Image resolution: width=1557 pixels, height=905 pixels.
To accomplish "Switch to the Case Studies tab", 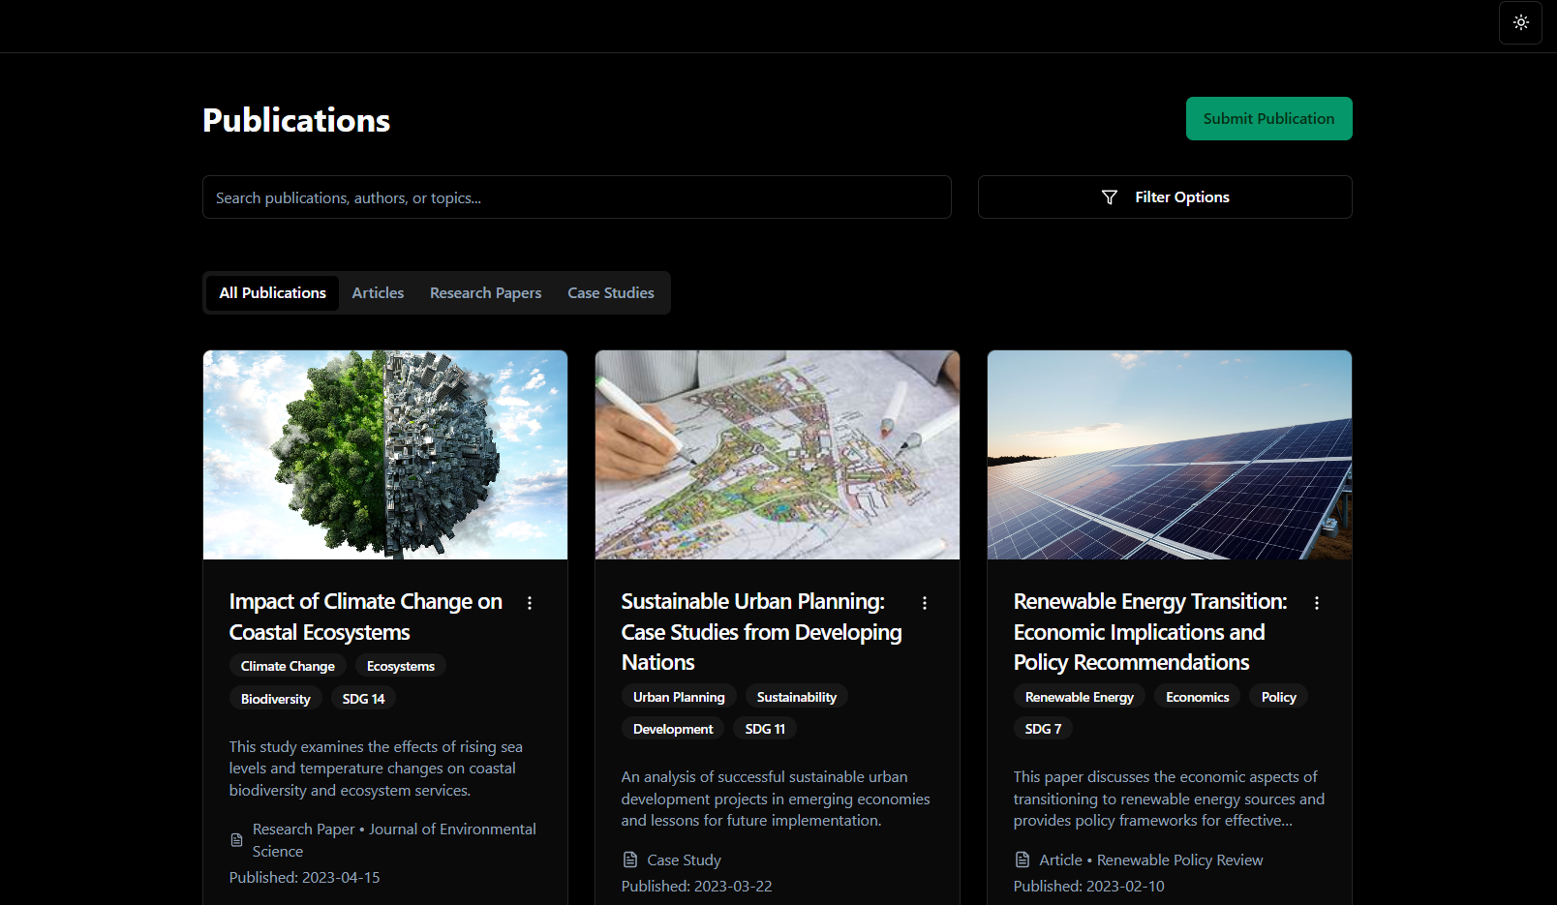I will (611, 292).
